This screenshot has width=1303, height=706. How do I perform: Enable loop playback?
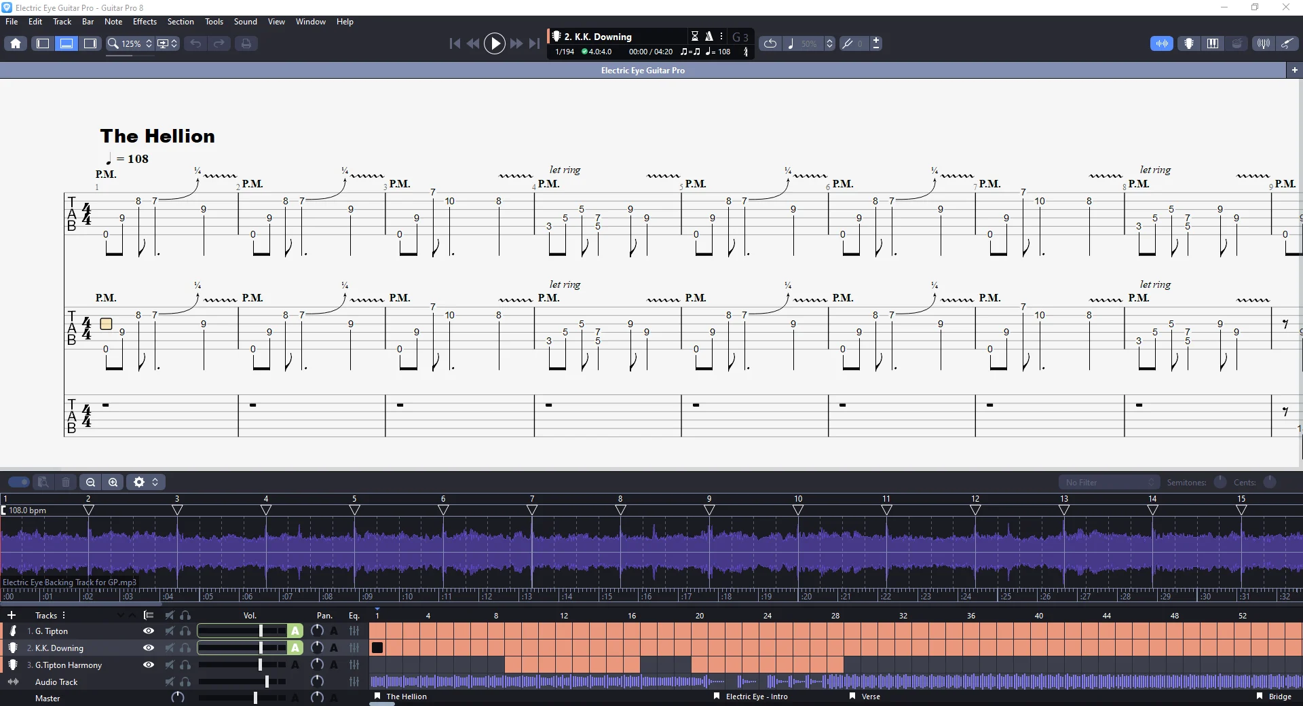point(770,43)
